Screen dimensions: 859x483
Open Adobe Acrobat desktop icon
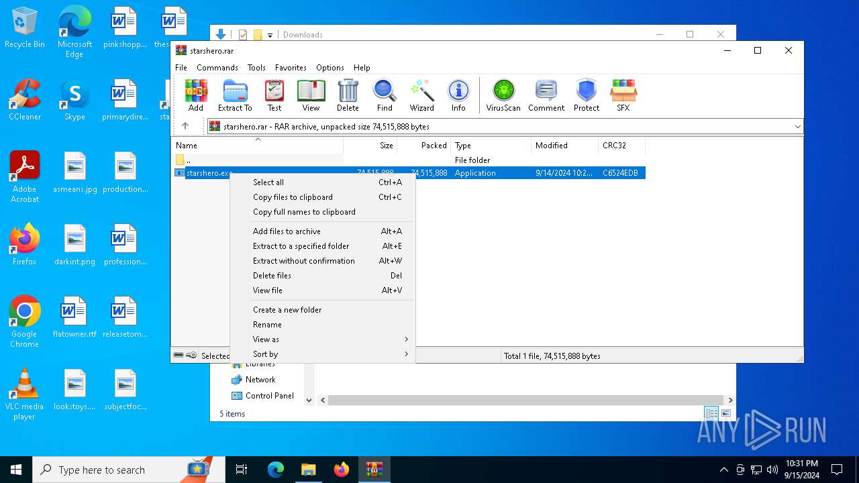pyautogui.click(x=25, y=177)
